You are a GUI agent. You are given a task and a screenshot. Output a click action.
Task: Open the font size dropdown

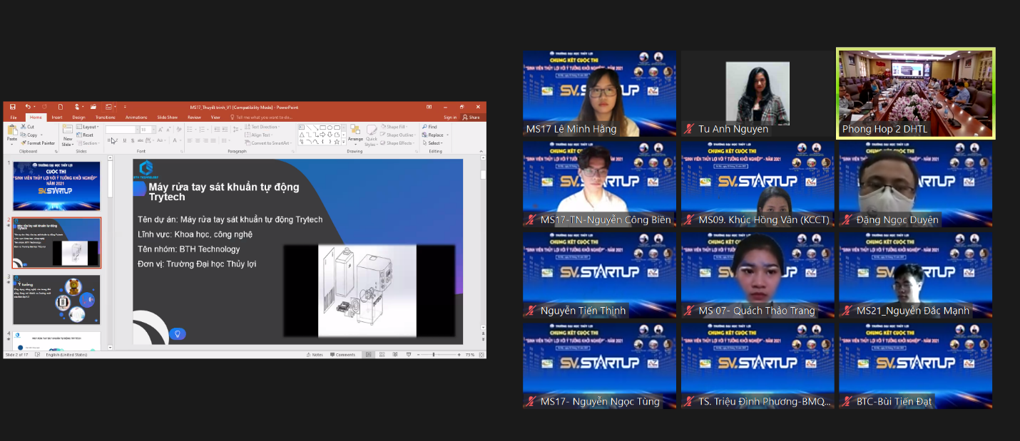click(x=153, y=130)
